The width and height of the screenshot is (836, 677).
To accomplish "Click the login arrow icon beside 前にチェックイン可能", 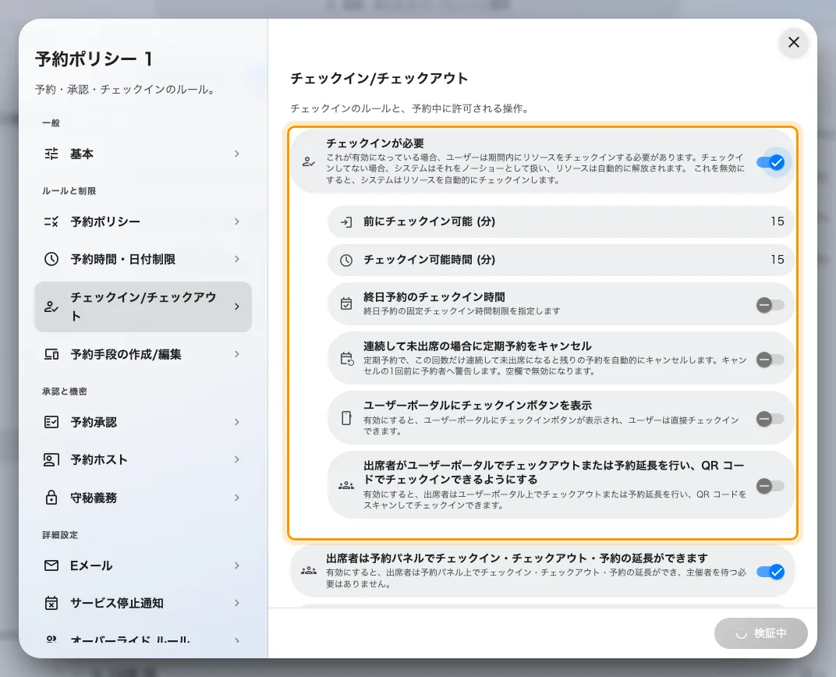I will click(346, 222).
